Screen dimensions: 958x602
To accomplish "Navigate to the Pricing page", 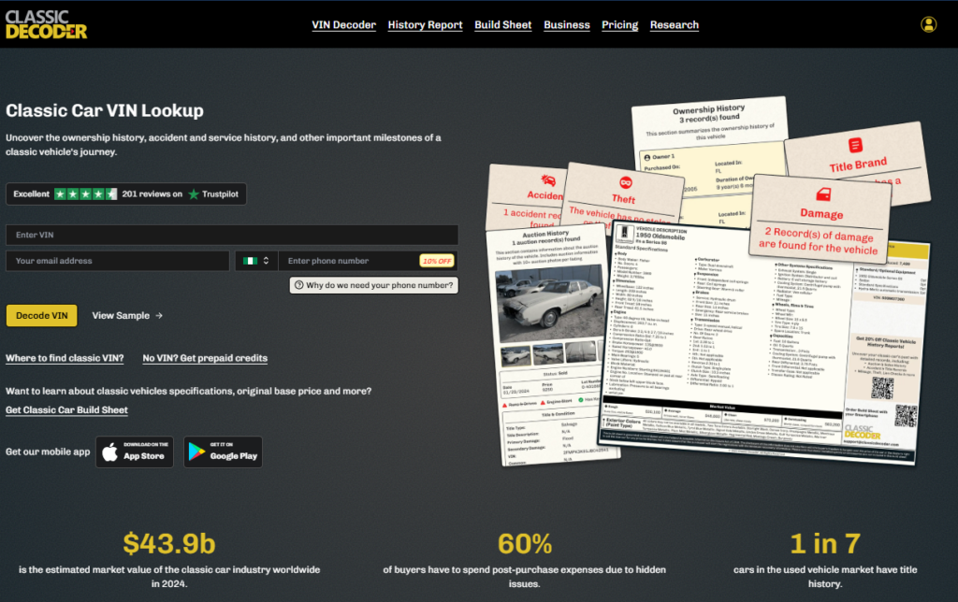I will click(620, 25).
